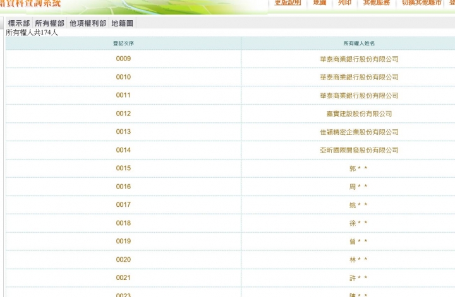455x297 pixels.
Task: Click owner name 林＊＊
Action: tap(358, 260)
